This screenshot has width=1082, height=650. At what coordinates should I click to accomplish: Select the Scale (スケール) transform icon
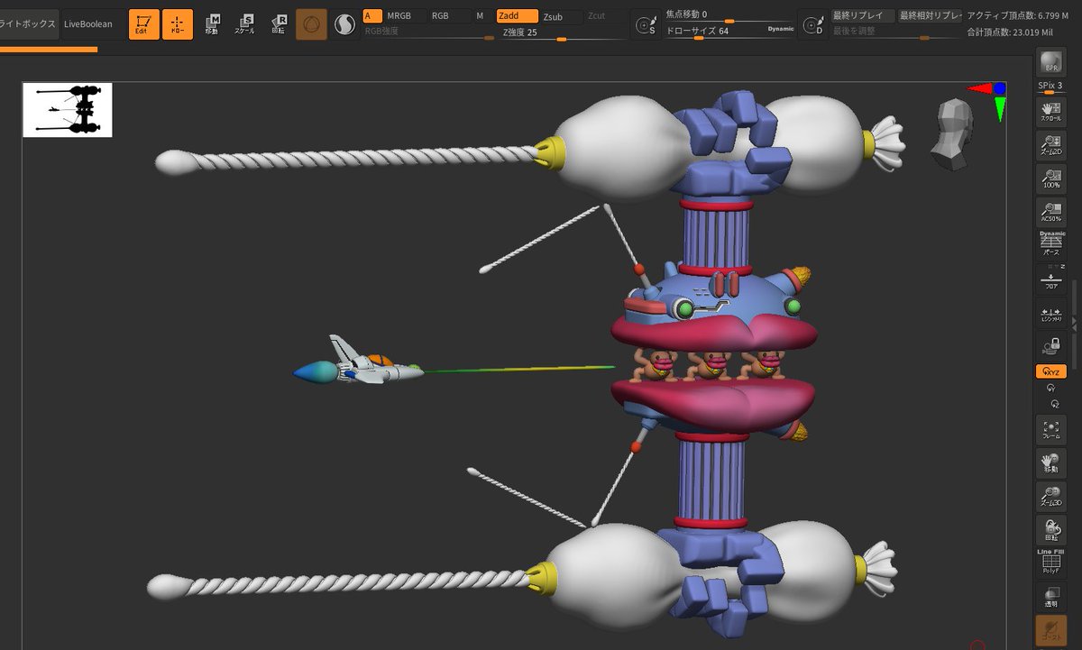[x=245, y=24]
